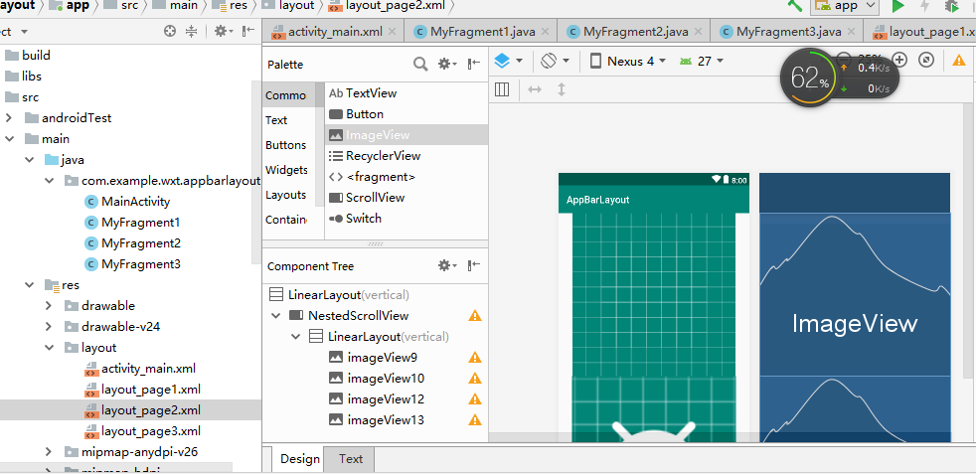
Task: Switch to the Design editor tab
Action: pos(299,459)
